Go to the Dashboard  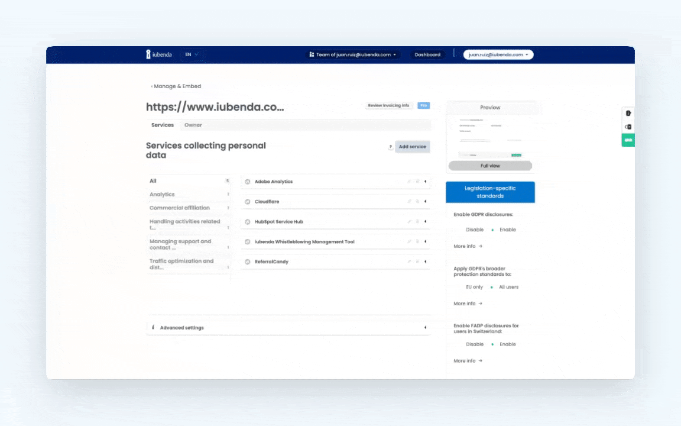(427, 55)
